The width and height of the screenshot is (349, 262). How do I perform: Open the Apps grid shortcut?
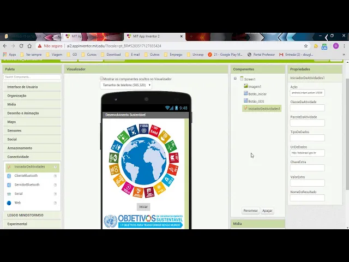pyautogui.click(x=9, y=55)
